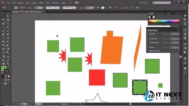Click the orange Stroke link
This screenshot has width=189, height=106.
click(30, 8)
